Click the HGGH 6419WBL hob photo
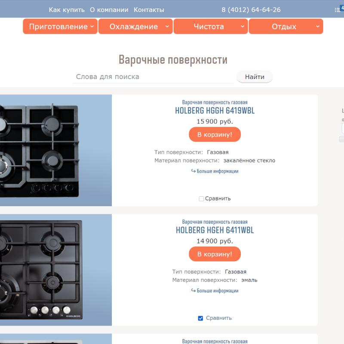Viewport: 344px width, 344px height. (56, 150)
